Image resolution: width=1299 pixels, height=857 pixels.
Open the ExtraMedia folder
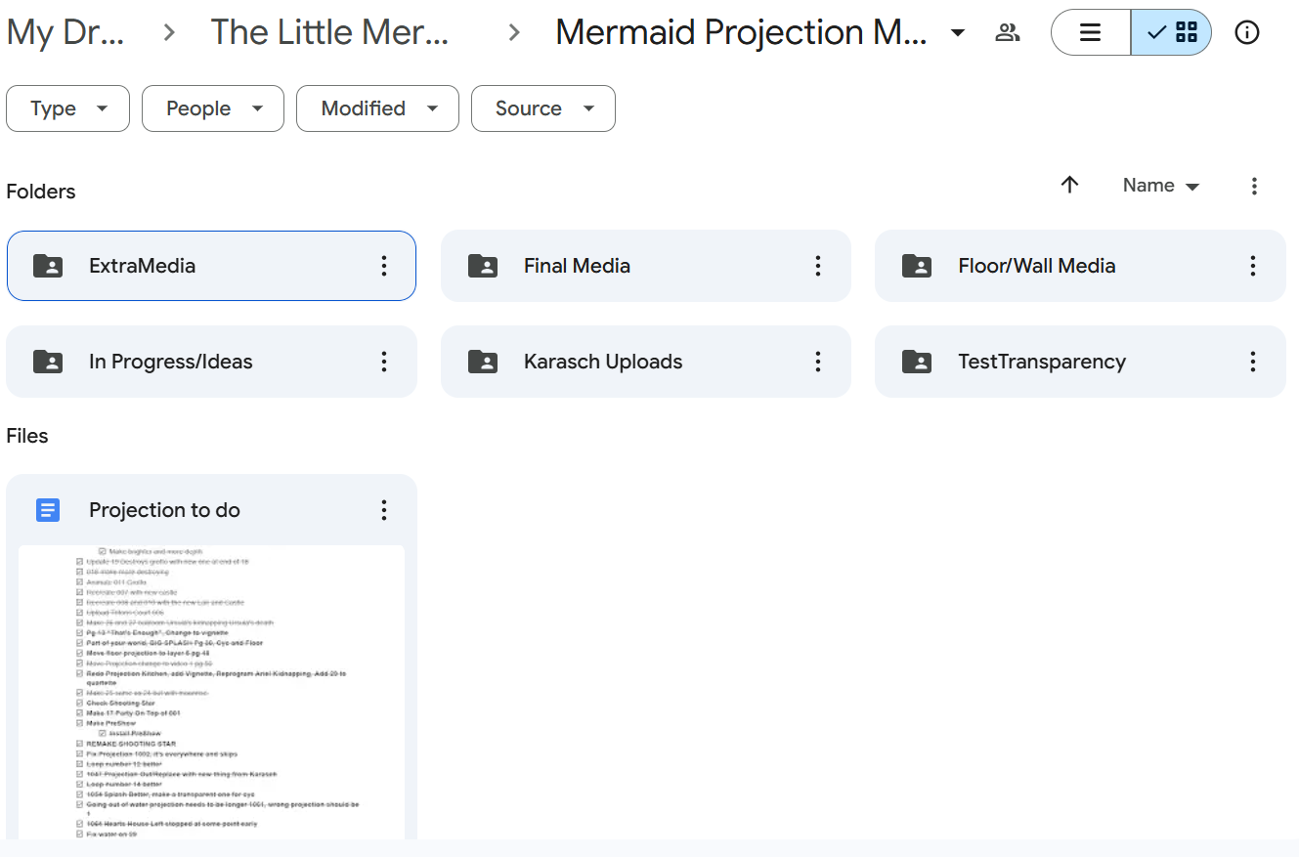[x=211, y=266]
